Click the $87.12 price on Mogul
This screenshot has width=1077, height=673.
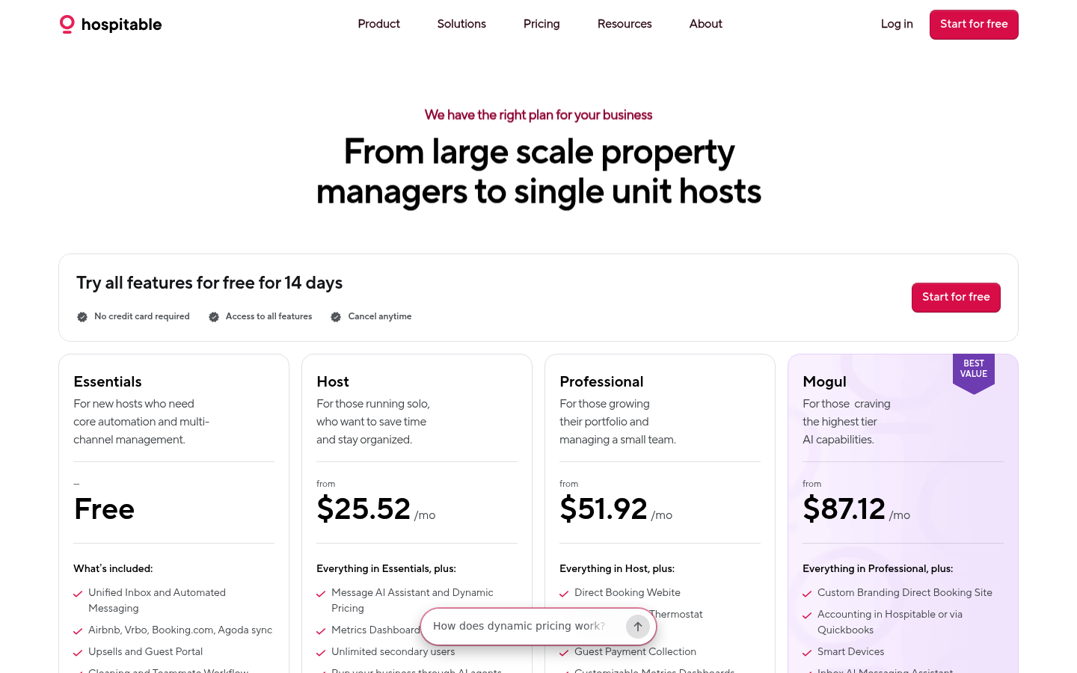click(844, 509)
